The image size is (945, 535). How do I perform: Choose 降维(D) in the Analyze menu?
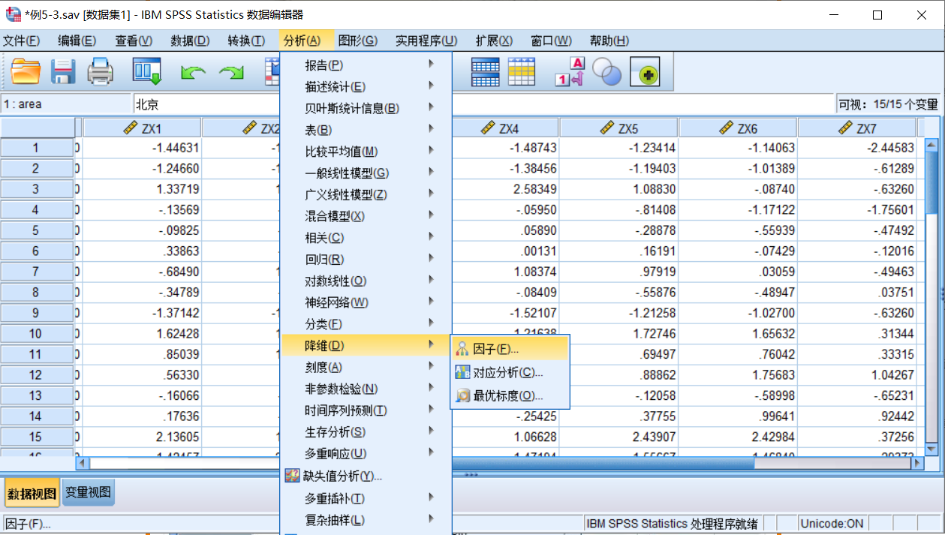coord(366,345)
